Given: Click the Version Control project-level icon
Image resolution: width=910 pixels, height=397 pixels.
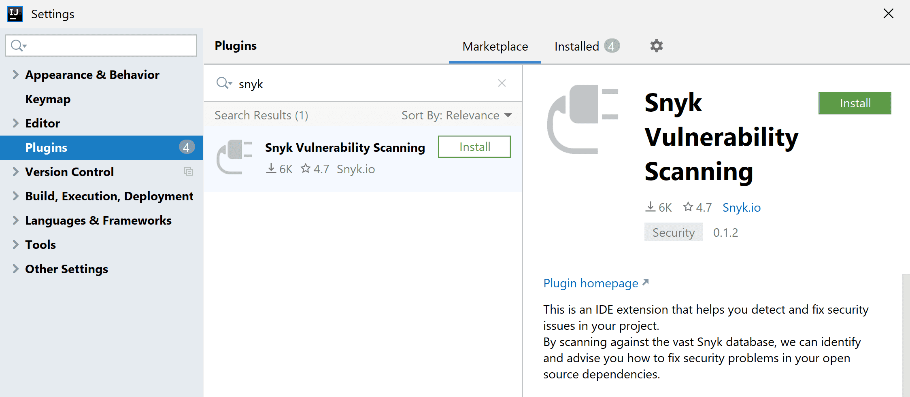Looking at the screenshot, I should [x=188, y=172].
